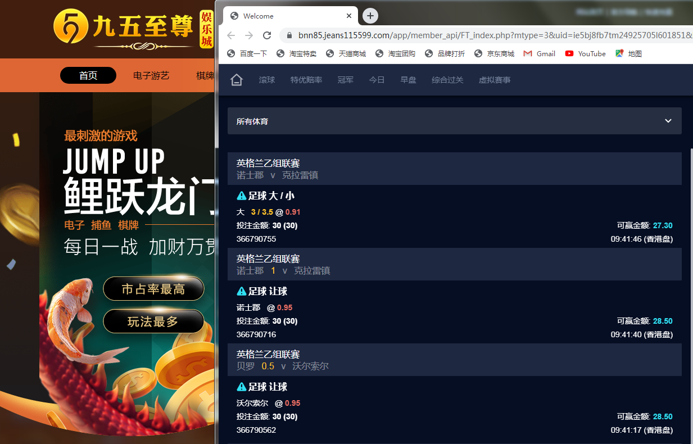Click the 贝罗 0.5 v 沃尔索尔 match header
Image resolution: width=693 pixels, height=444 pixels.
pos(455,360)
